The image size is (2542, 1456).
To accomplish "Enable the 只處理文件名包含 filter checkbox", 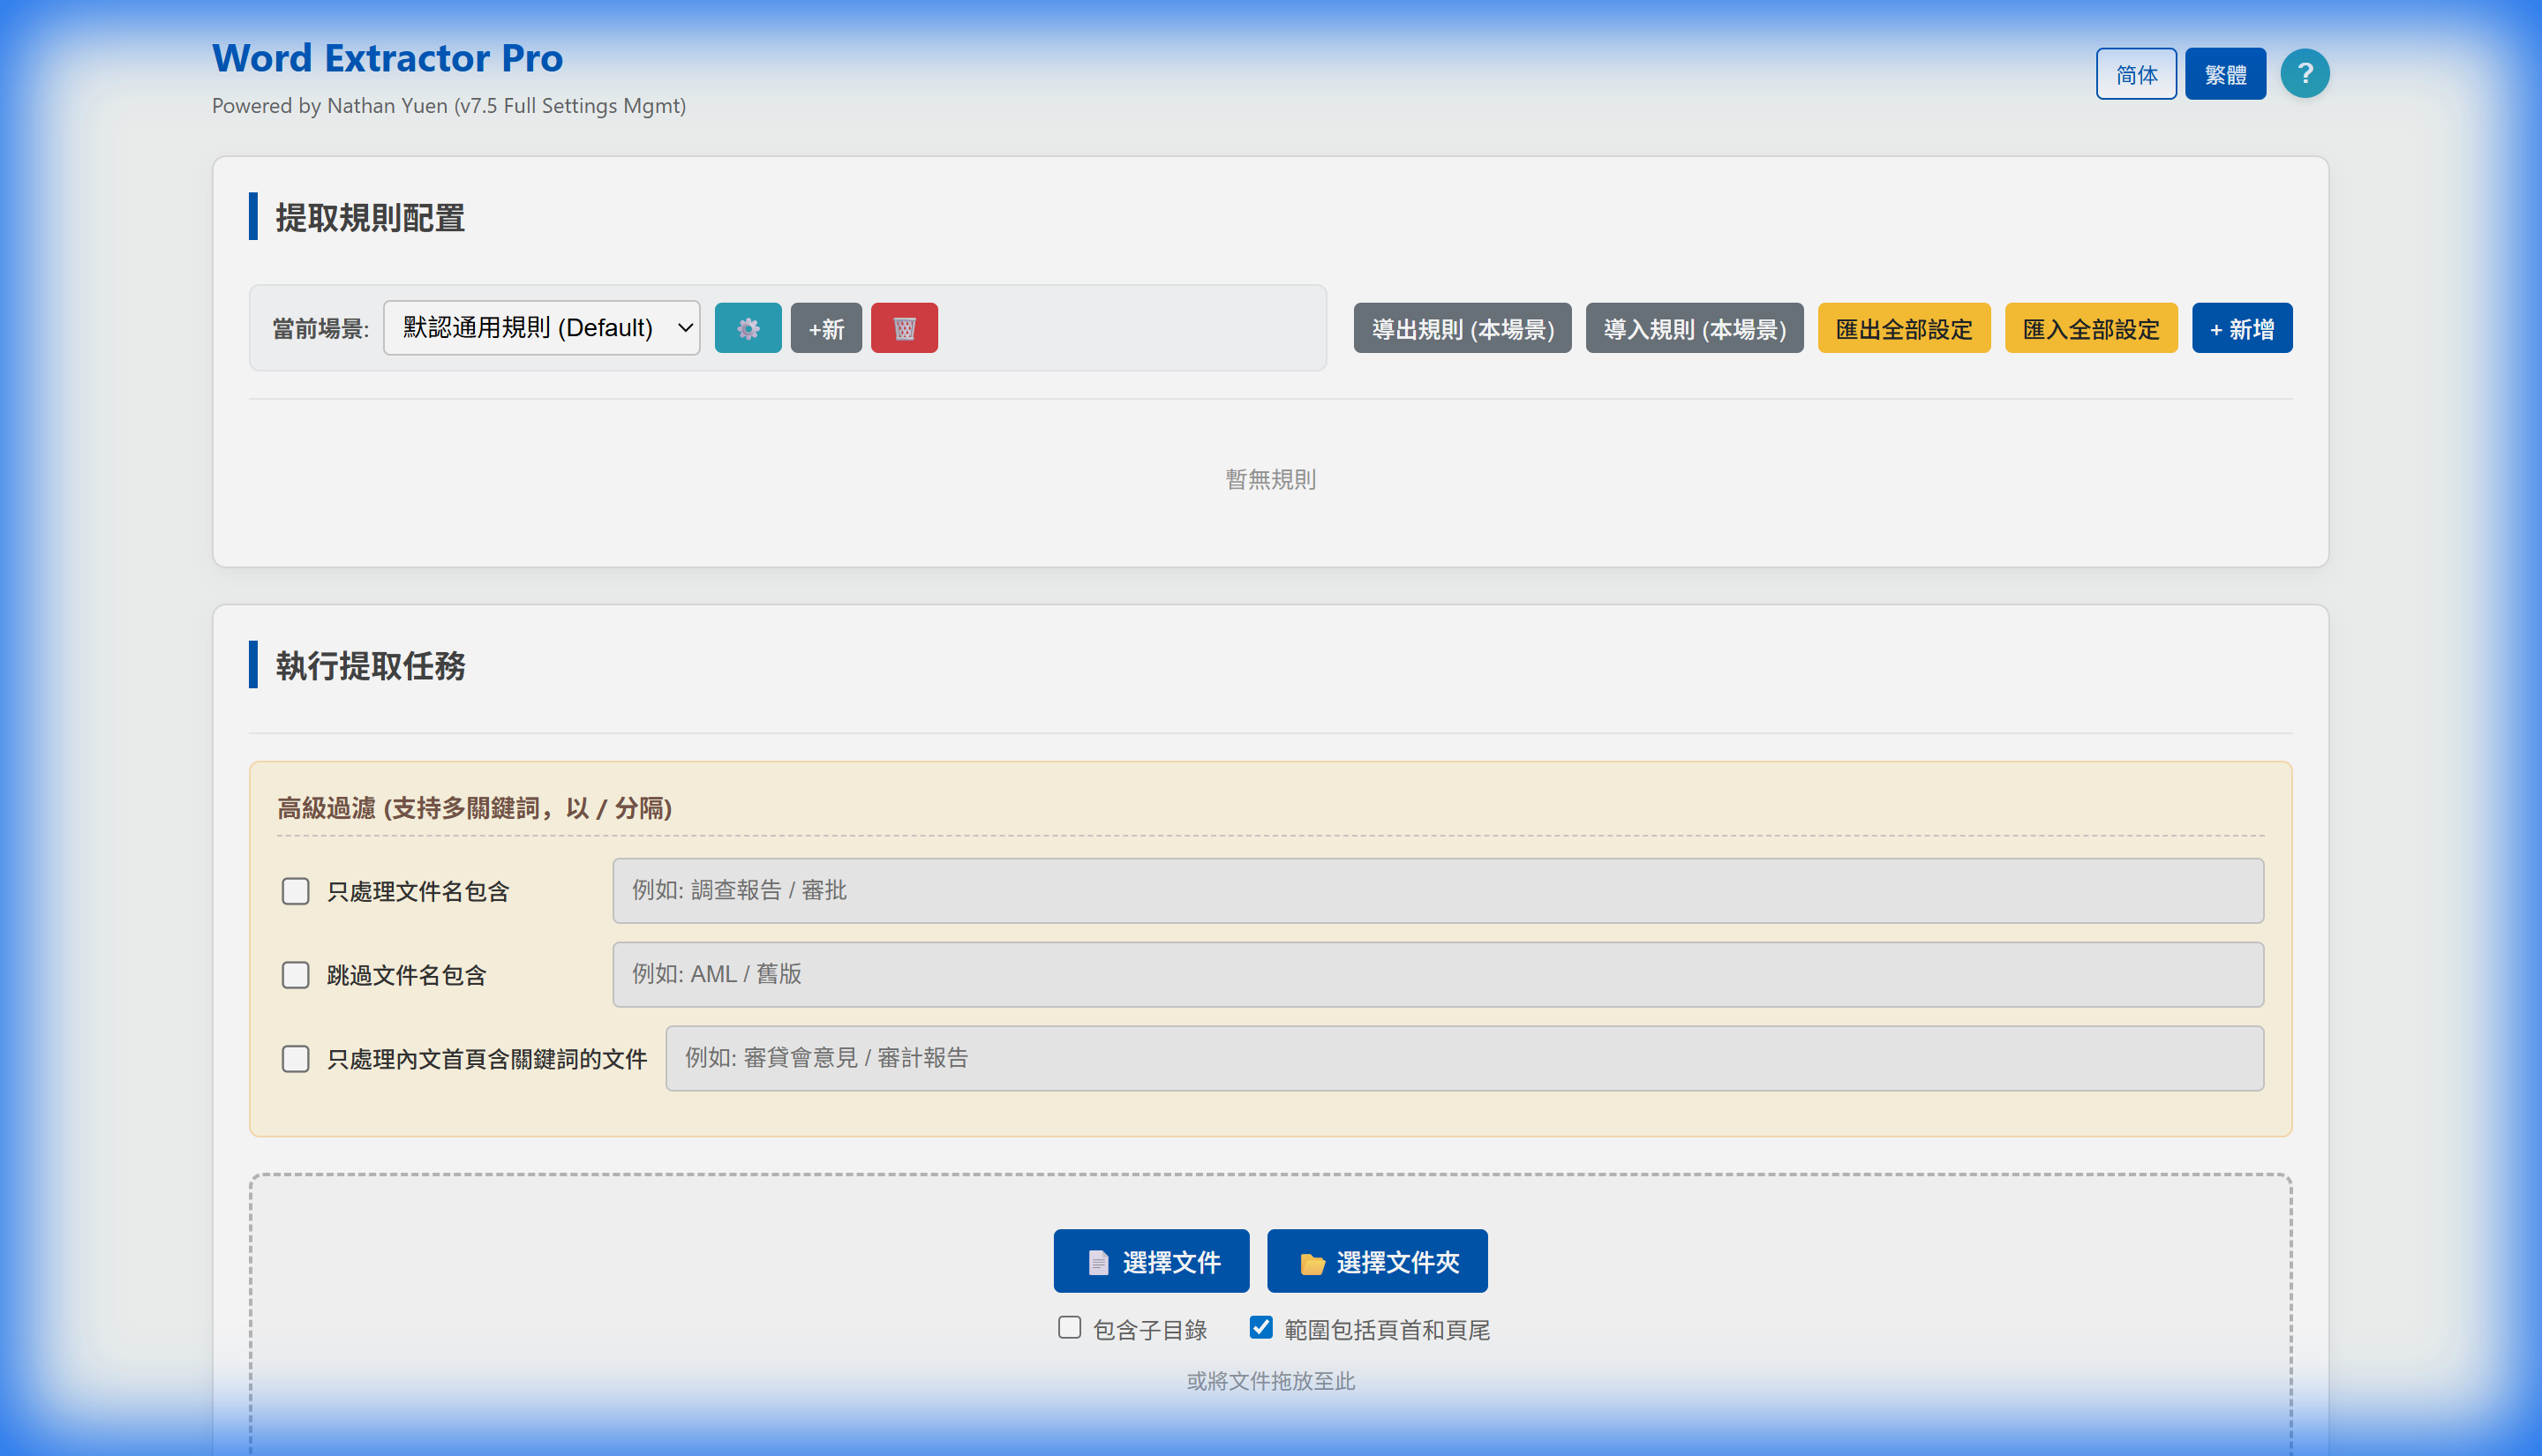I will [x=295, y=891].
